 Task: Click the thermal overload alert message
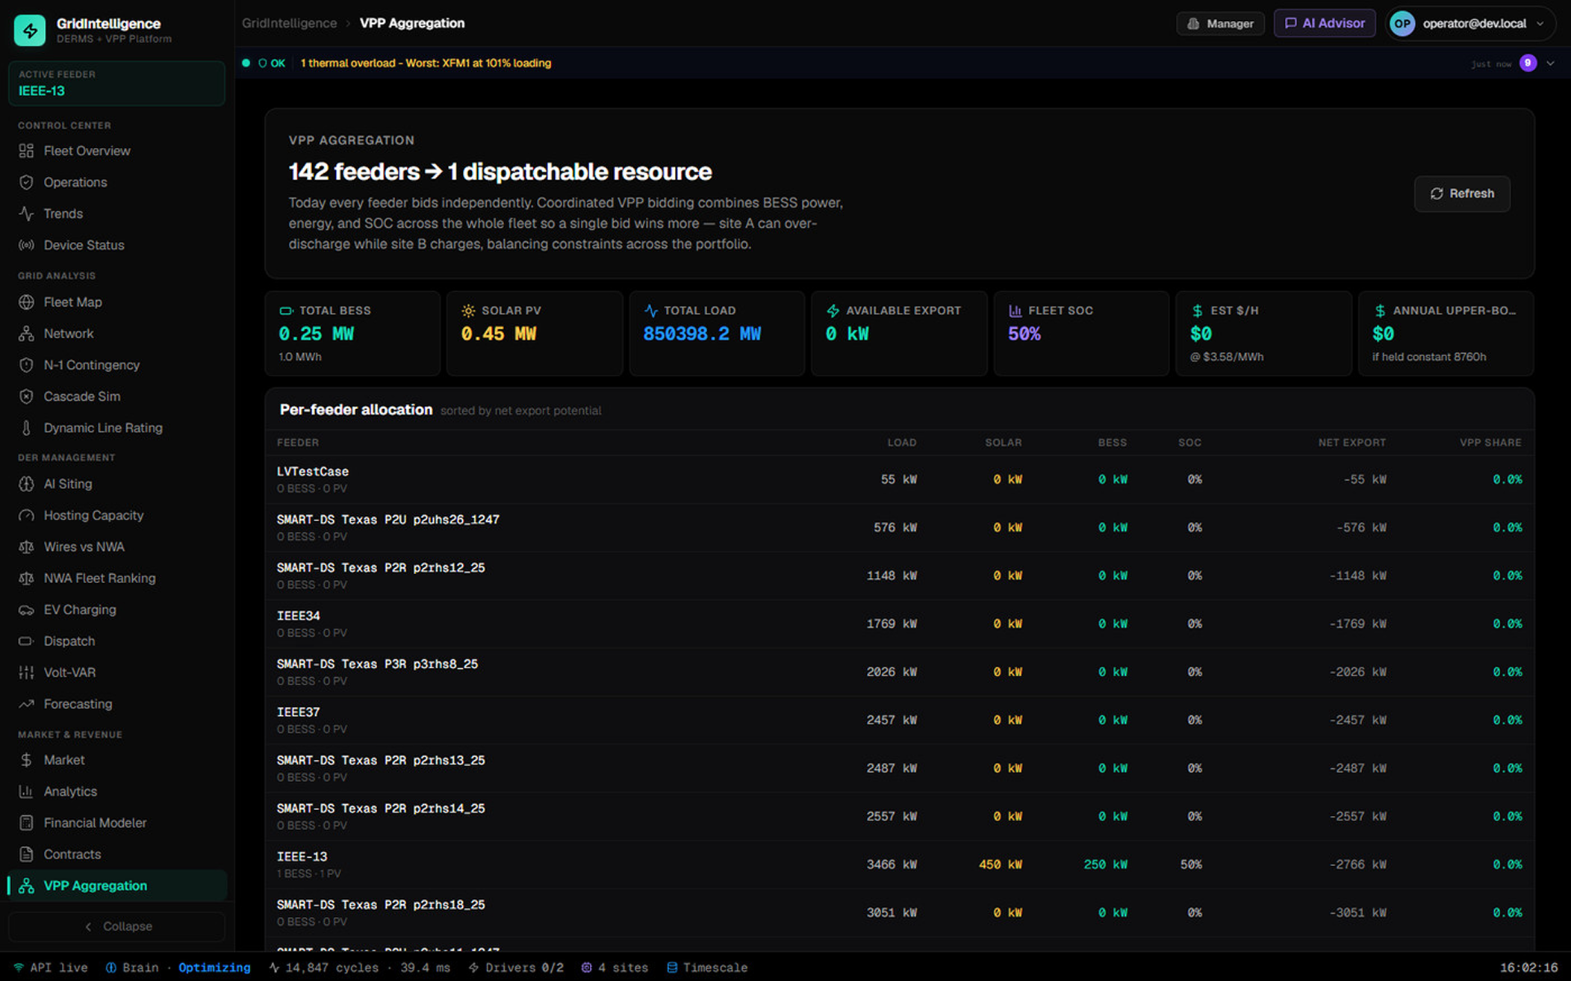[426, 63]
